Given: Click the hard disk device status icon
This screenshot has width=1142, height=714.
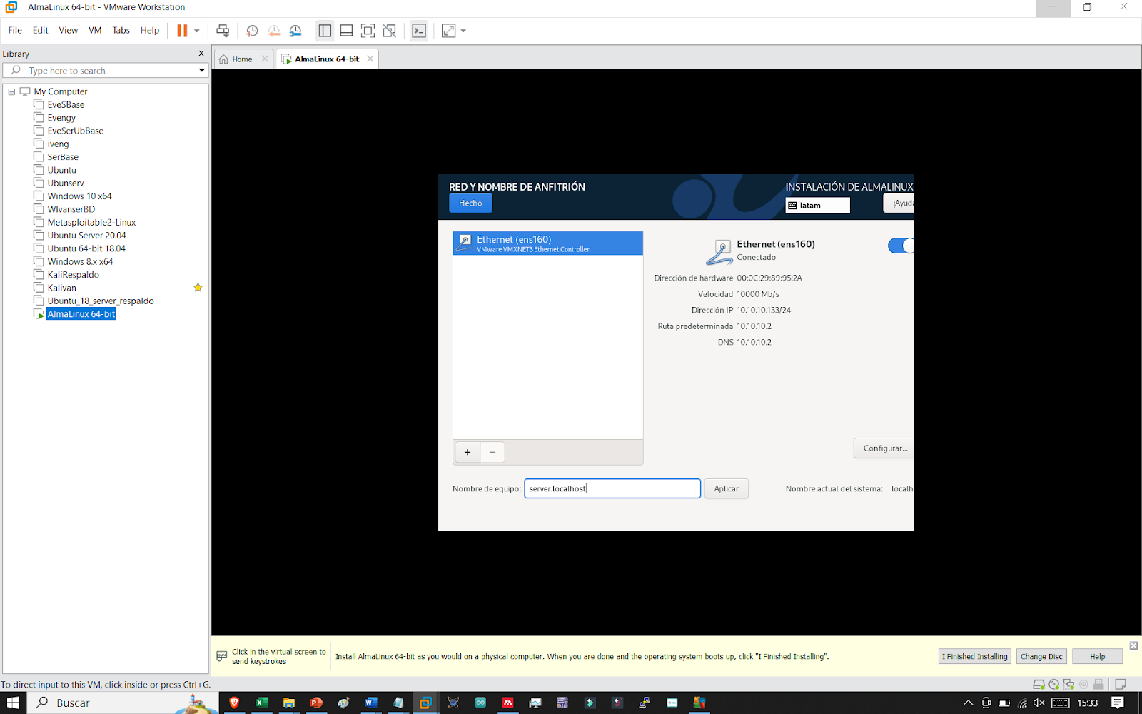Looking at the screenshot, I should click(1039, 684).
